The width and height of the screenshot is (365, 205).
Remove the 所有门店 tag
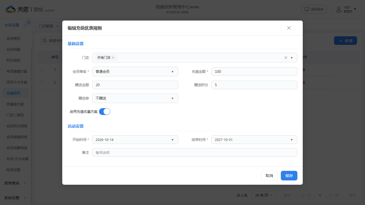[113, 58]
